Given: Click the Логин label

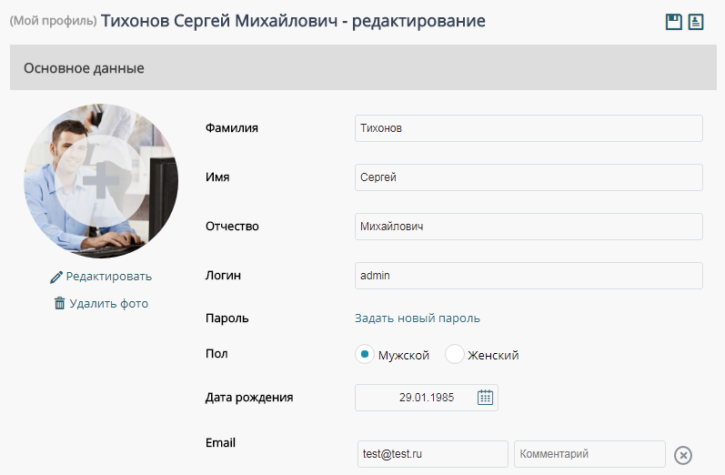Looking at the screenshot, I should point(223,276).
